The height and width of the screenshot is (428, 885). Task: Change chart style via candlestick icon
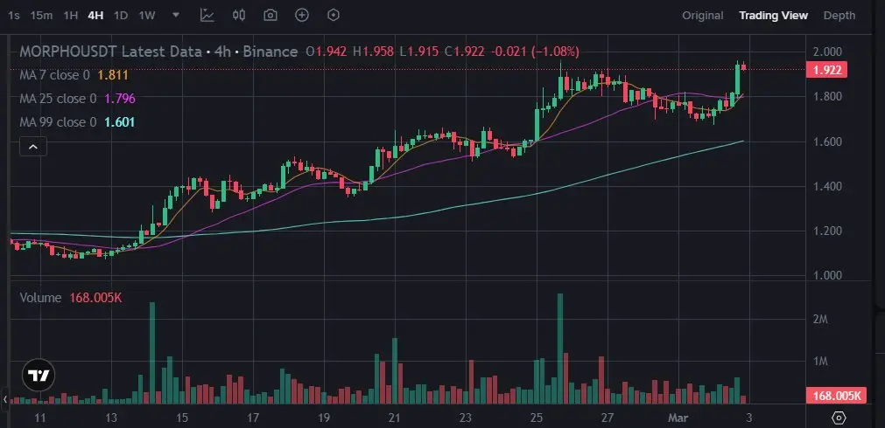[x=239, y=16]
